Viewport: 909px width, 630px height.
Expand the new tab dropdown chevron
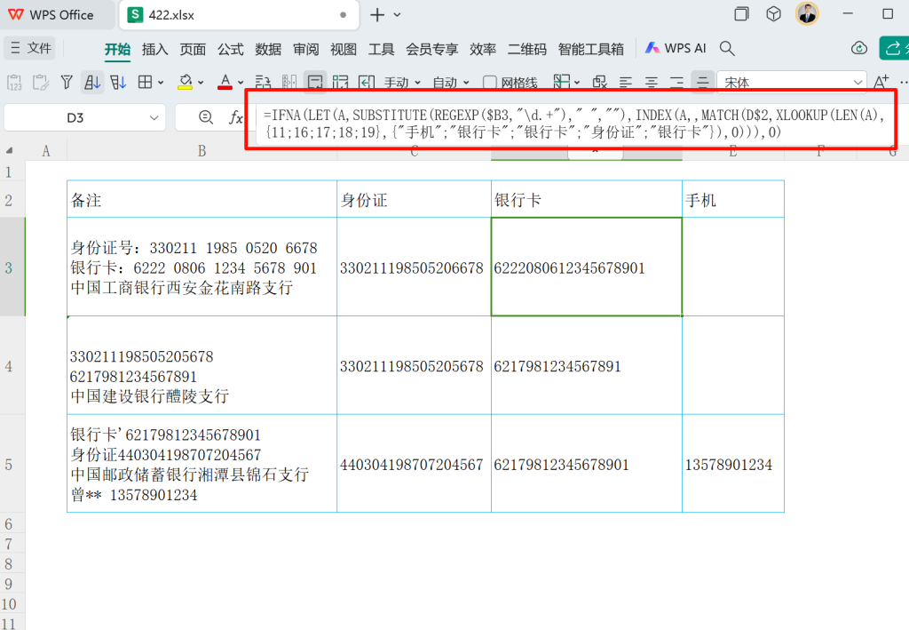click(x=397, y=14)
